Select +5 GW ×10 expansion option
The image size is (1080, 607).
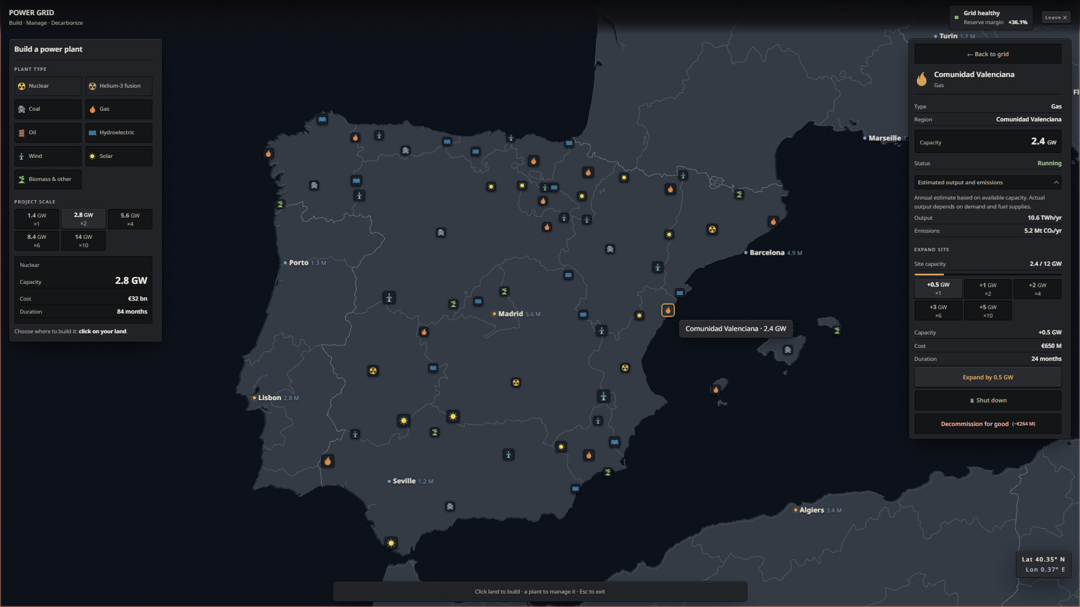pos(988,311)
